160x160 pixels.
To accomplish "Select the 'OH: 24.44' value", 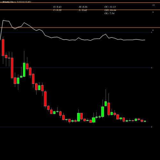I will pyautogui.click(x=110, y=10).
